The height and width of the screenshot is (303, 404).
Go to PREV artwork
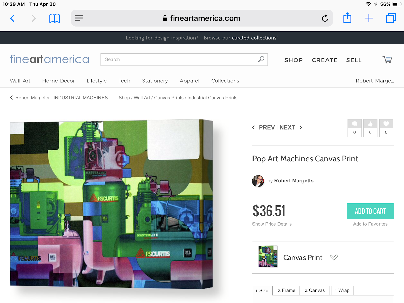click(x=264, y=127)
